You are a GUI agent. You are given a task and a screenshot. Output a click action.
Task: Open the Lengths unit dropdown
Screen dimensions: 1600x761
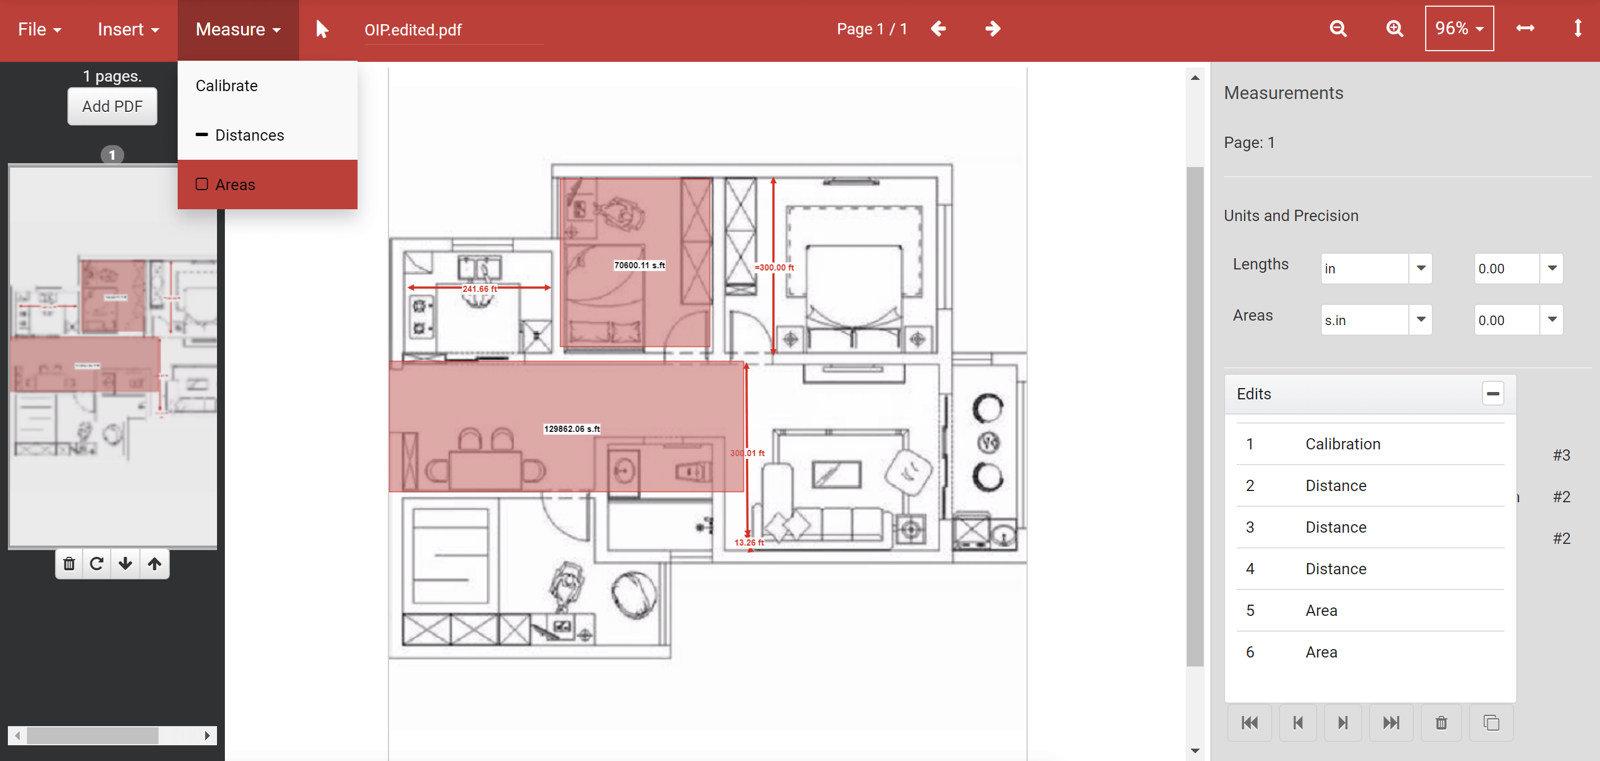pyautogui.click(x=1420, y=268)
